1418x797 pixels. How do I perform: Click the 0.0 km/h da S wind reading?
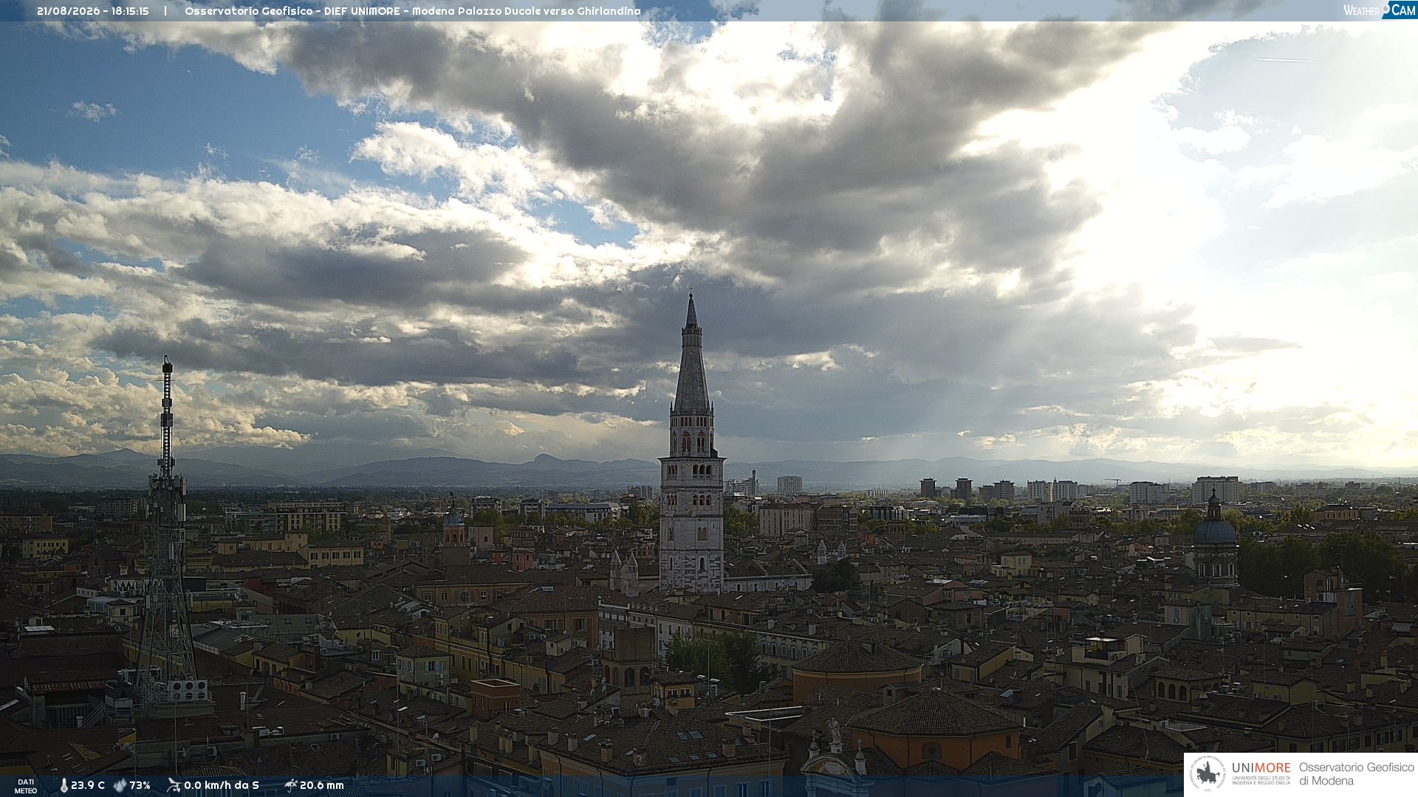222,786
